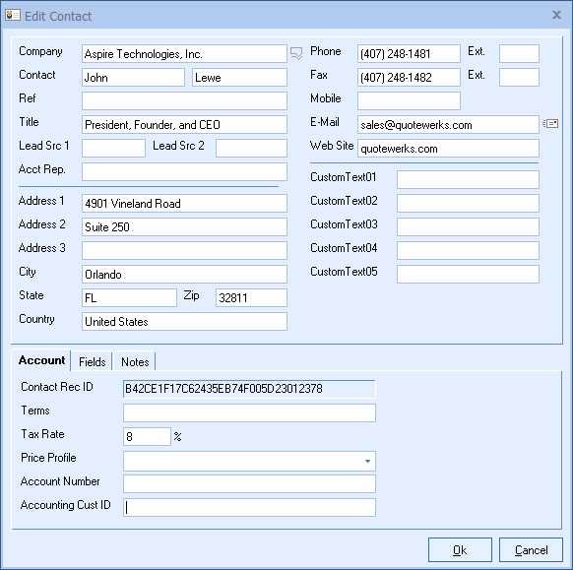Click the Web Site field quotewerks.com

[448, 149]
